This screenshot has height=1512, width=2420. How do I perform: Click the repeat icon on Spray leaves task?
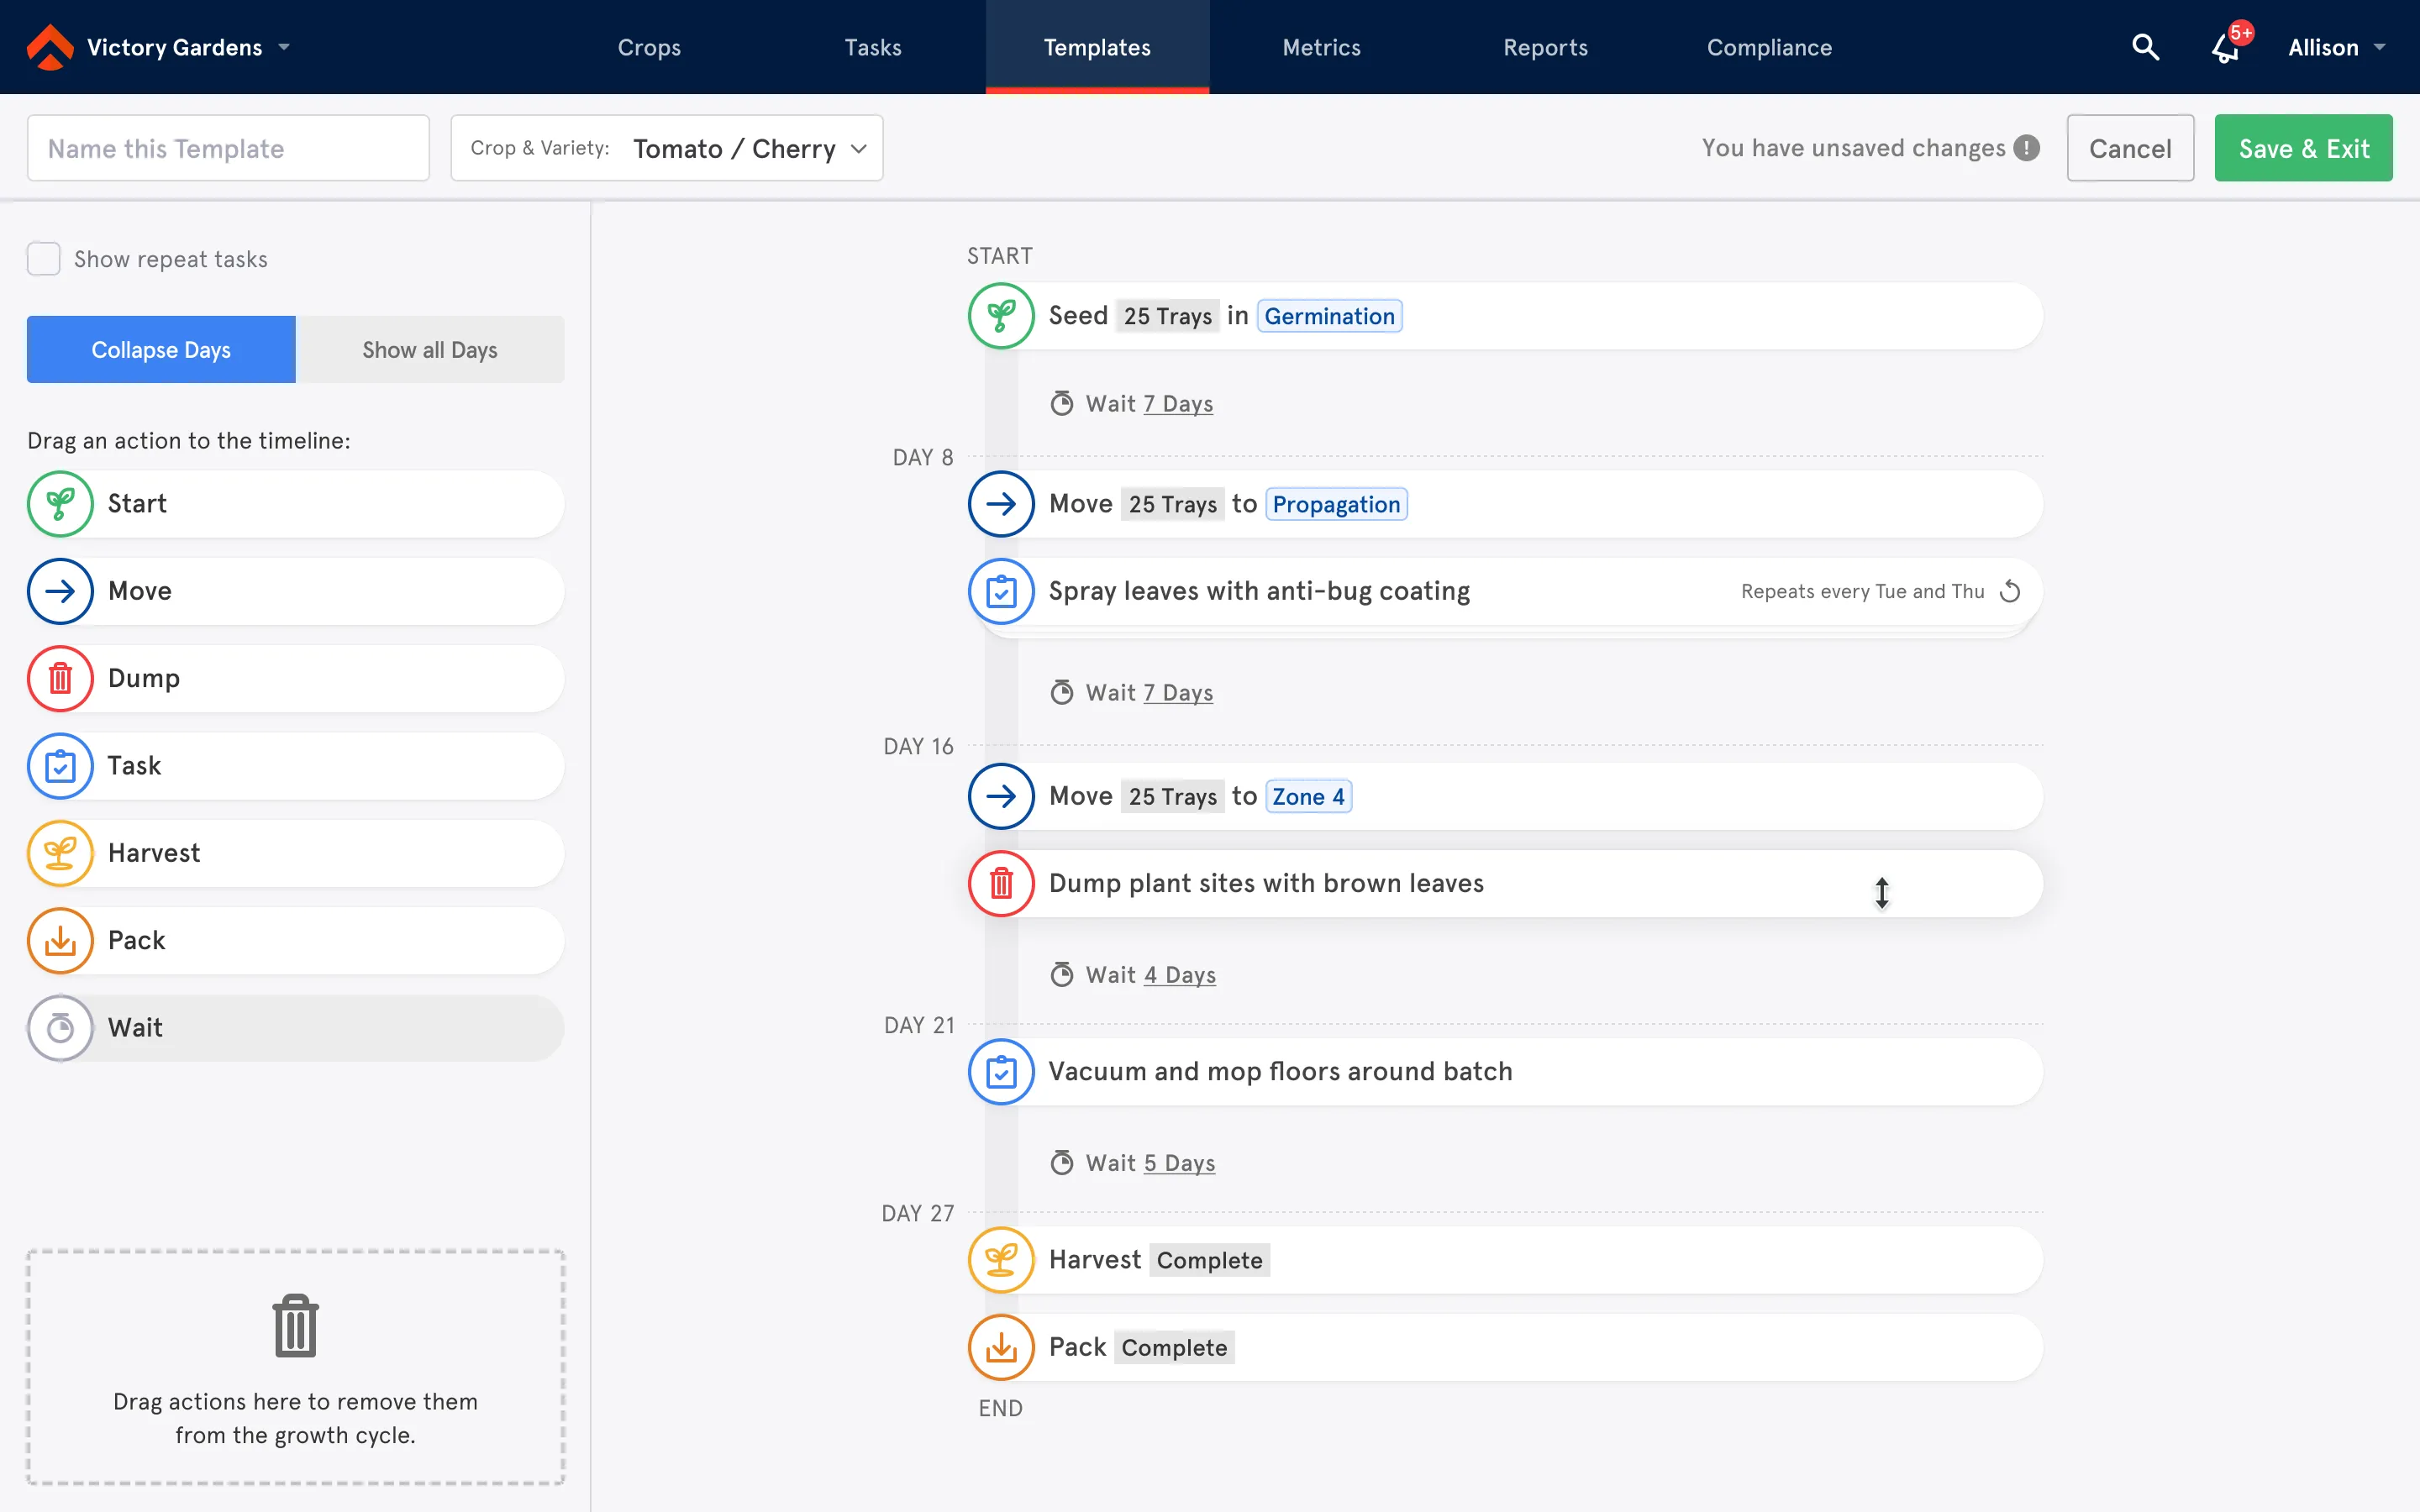(2010, 591)
